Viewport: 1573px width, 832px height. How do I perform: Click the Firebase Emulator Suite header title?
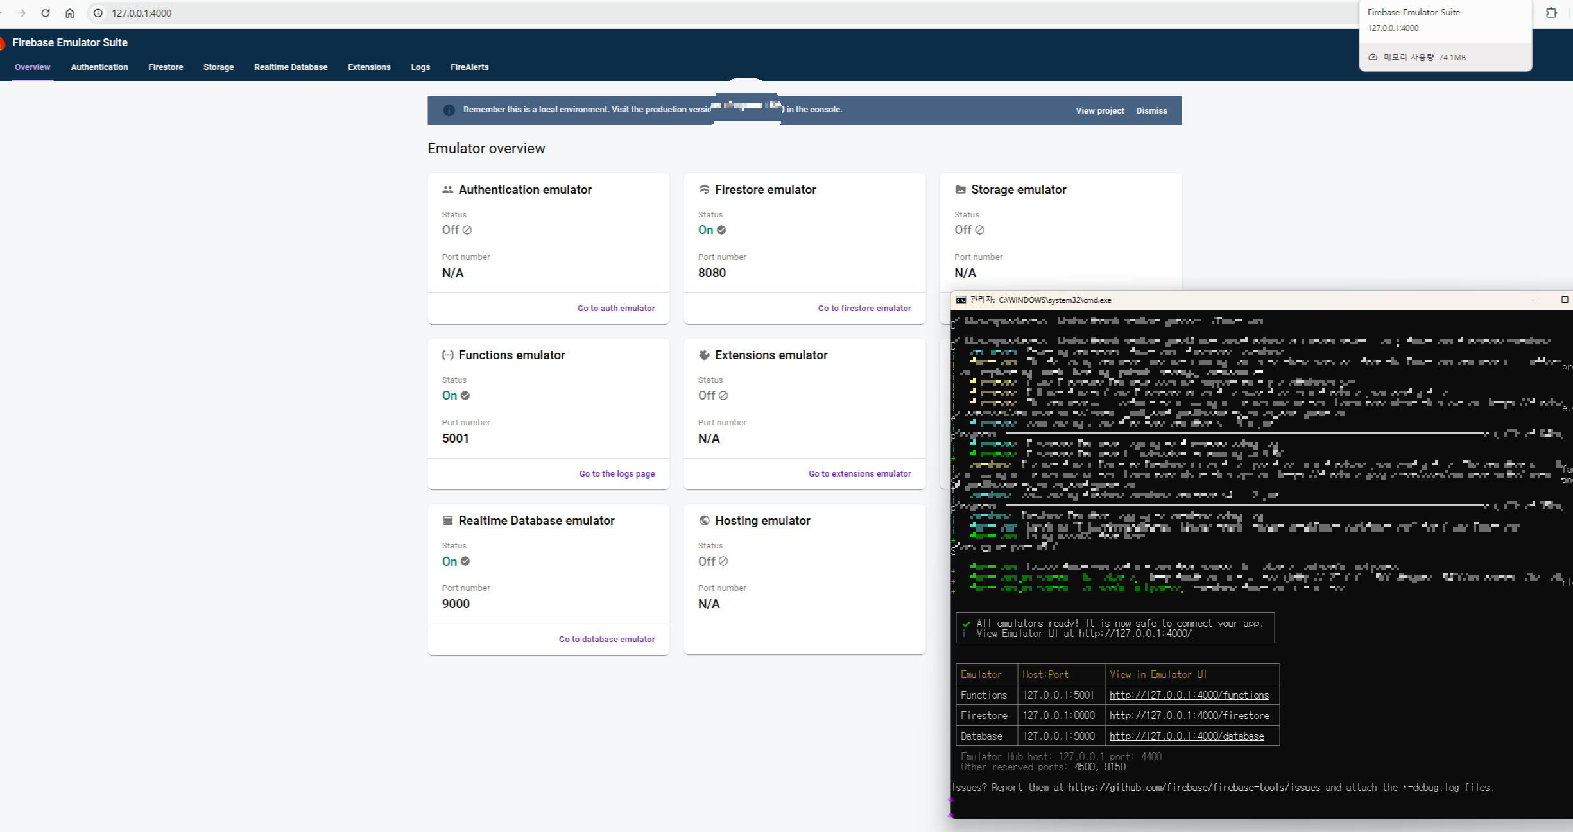point(70,42)
